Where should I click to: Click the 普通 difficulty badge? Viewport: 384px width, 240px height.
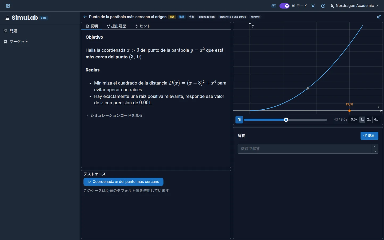click(172, 17)
